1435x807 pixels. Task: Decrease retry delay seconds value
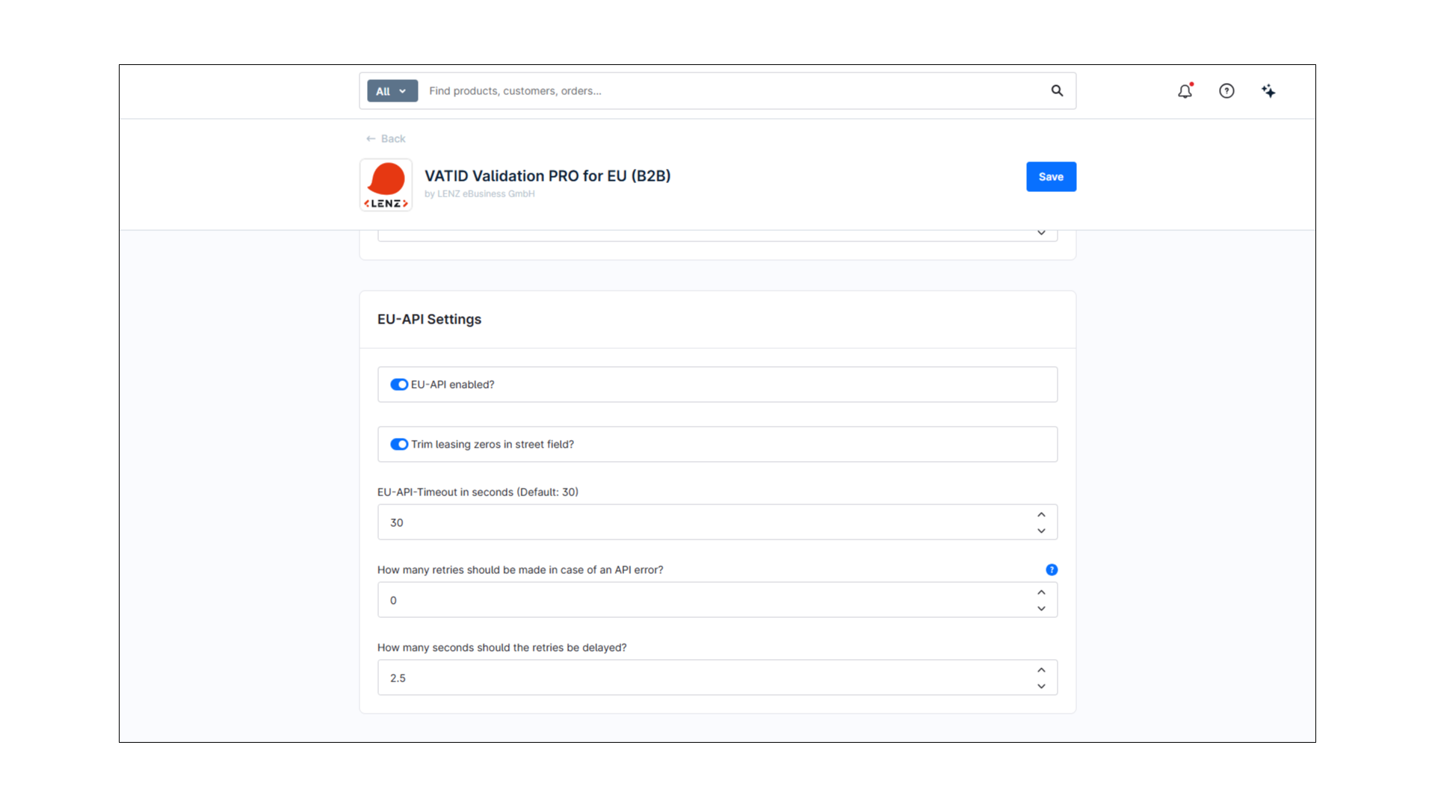(x=1041, y=686)
